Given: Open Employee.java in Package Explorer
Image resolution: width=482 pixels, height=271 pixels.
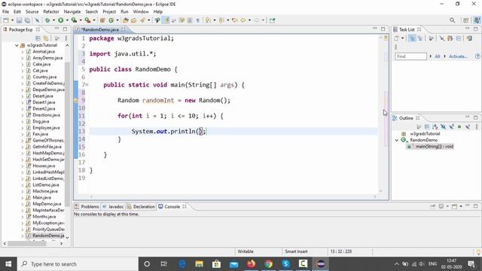Looking at the screenshot, I should click(46, 127).
